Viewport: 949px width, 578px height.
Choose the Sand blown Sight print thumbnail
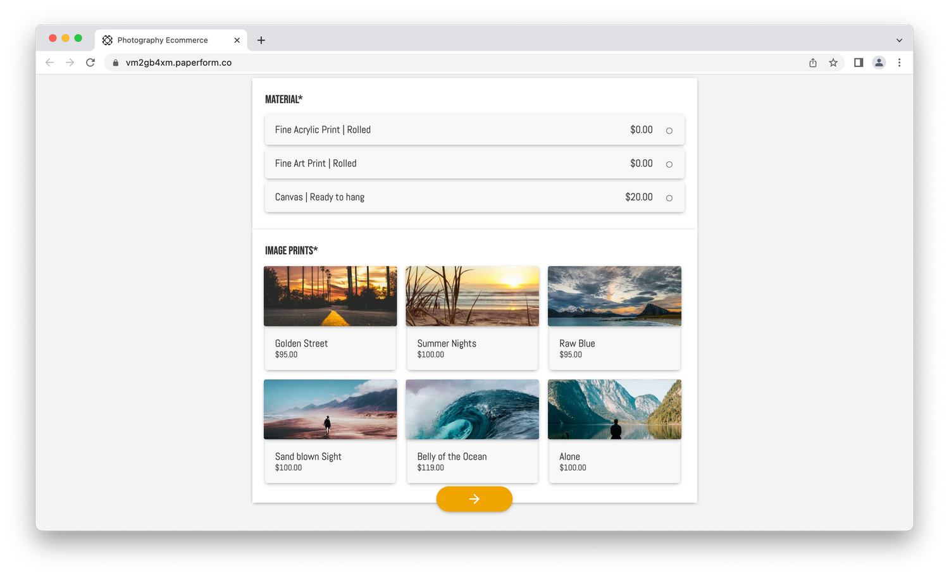[330, 409]
